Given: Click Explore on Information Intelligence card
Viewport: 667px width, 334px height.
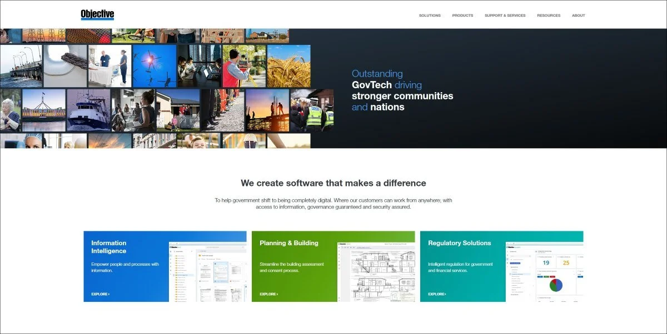Looking at the screenshot, I should click(101, 294).
